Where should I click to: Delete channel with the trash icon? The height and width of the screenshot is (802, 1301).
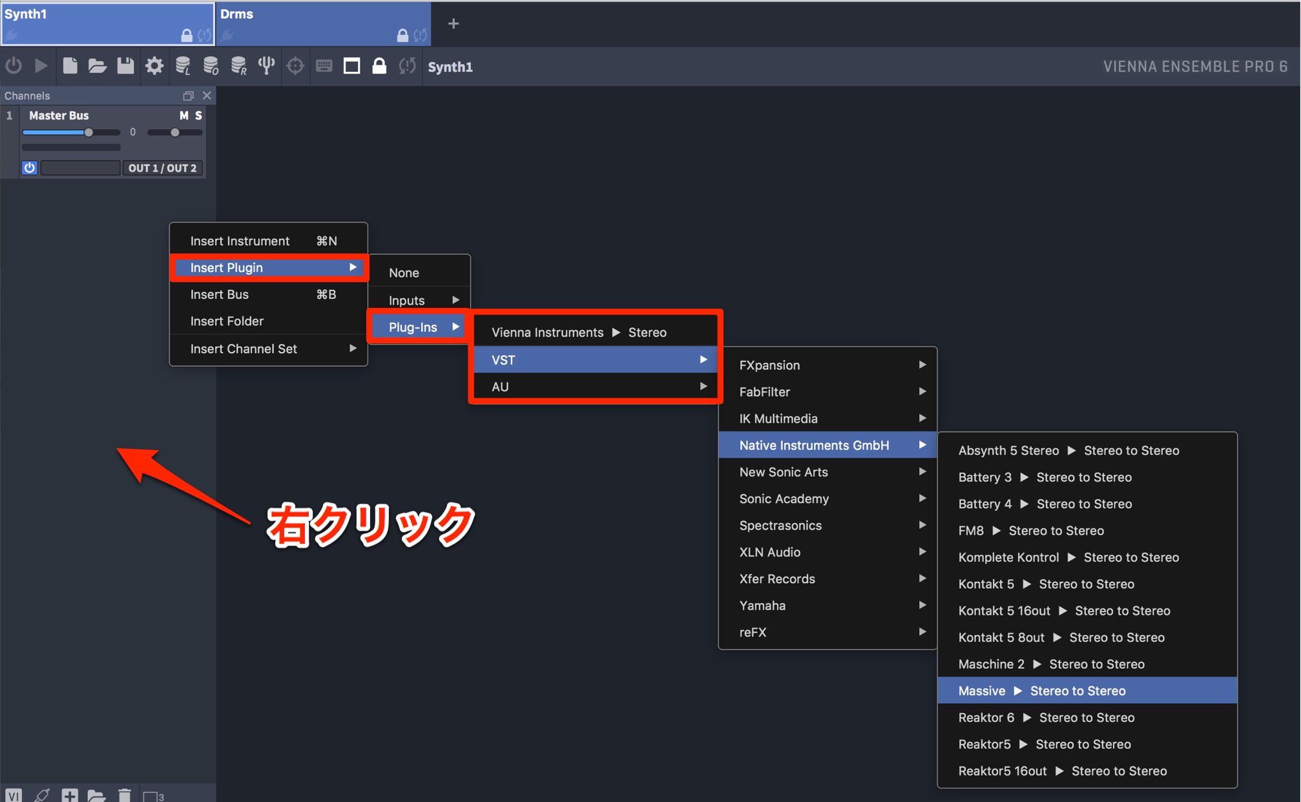[x=125, y=796]
